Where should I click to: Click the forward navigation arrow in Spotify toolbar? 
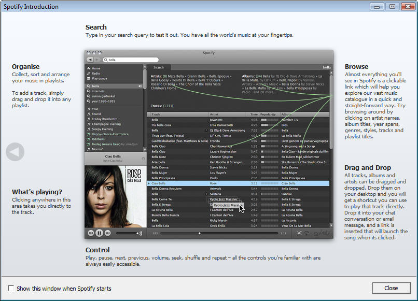tap(97, 60)
